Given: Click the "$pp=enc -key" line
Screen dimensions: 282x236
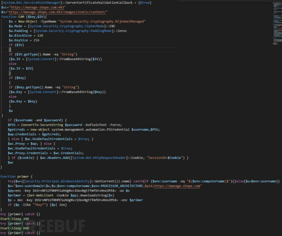Looking at the screenshot, I should [69, 191].
